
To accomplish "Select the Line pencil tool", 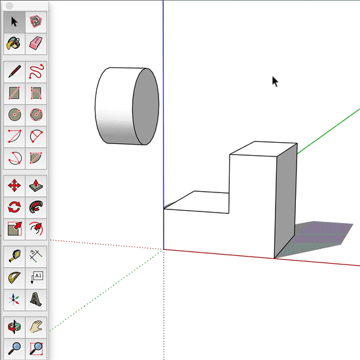I will point(14,72).
